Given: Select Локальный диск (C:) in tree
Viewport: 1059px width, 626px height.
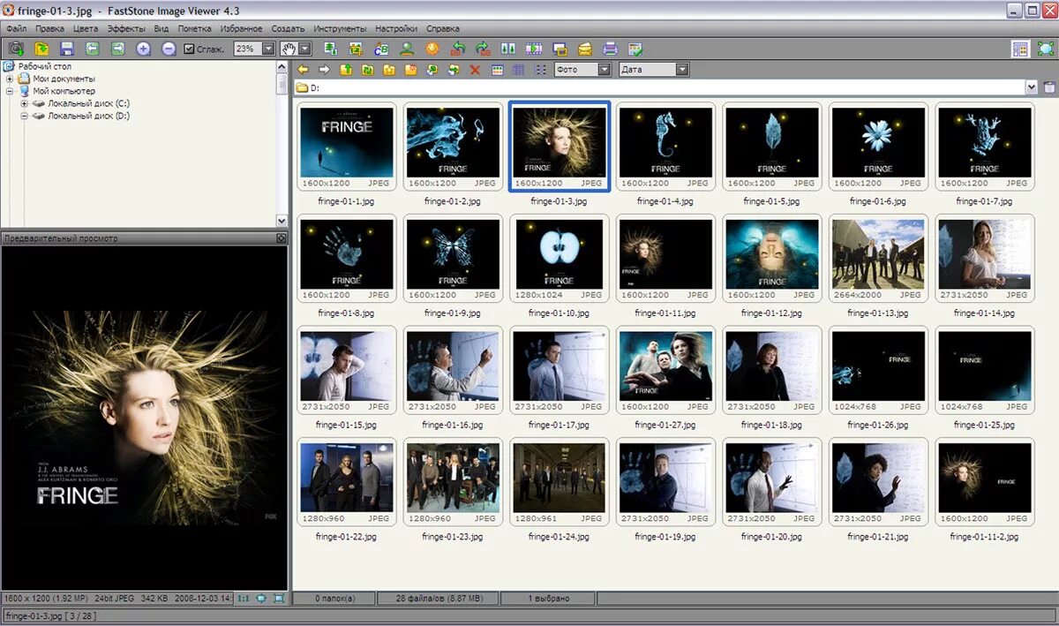Looking at the screenshot, I should (88, 103).
